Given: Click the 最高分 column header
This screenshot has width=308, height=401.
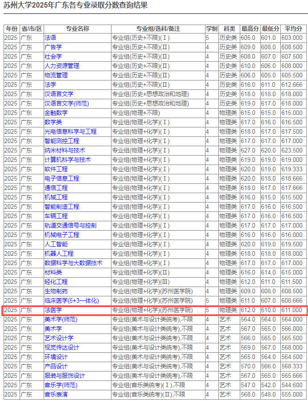Looking at the screenshot, I should tap(250, 29).
